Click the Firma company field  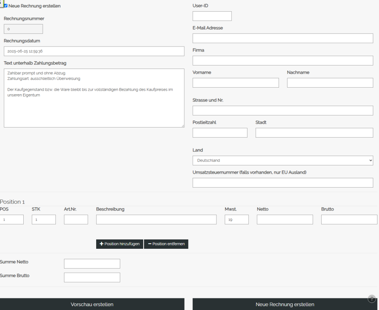[x=282, y=60]
